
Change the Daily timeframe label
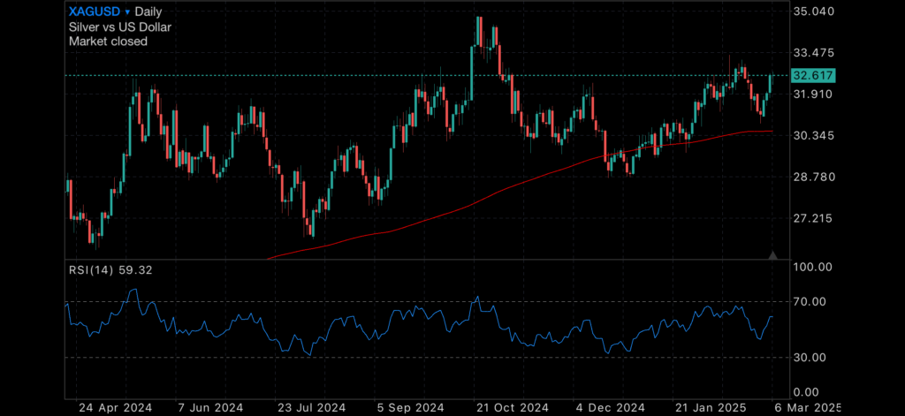pyautogui.click(x=148, y=11)
